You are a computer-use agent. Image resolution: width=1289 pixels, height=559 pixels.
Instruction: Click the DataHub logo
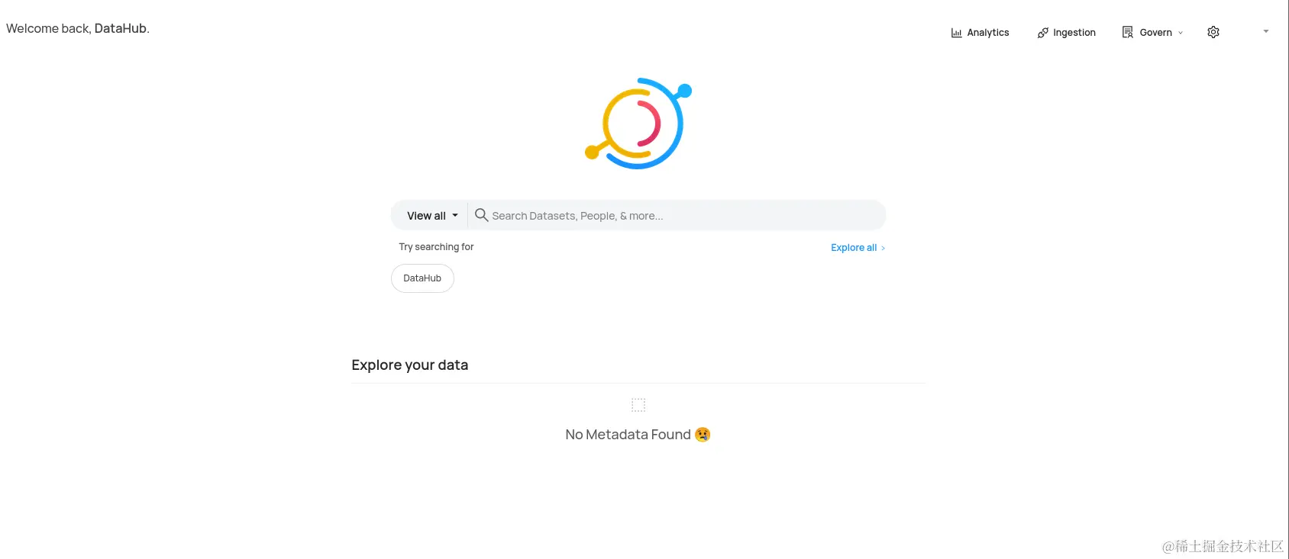(638, 124)
